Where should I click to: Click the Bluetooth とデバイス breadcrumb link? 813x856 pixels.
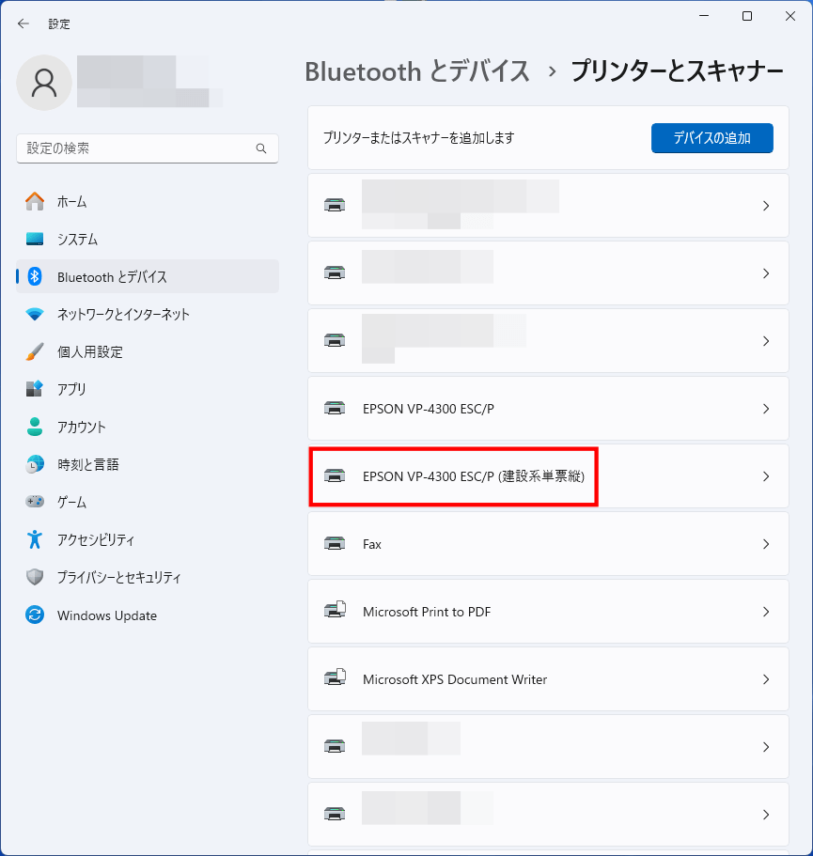point(417,71)
